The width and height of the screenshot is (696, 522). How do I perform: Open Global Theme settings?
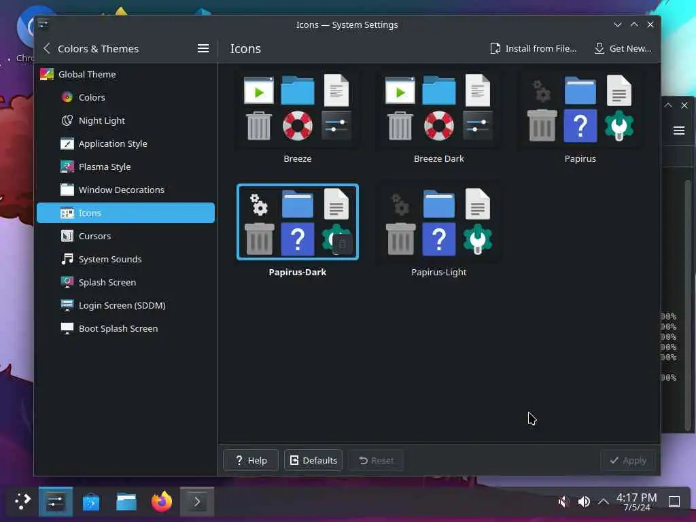[126, 74]
